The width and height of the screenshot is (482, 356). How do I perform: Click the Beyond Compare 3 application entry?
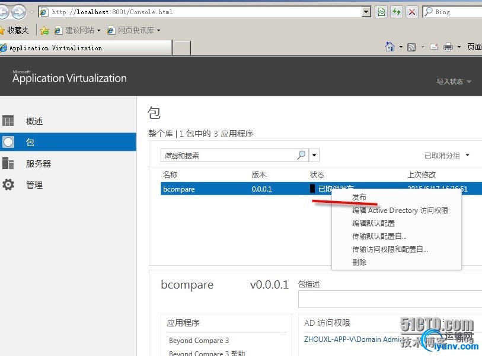coord(199,341)
